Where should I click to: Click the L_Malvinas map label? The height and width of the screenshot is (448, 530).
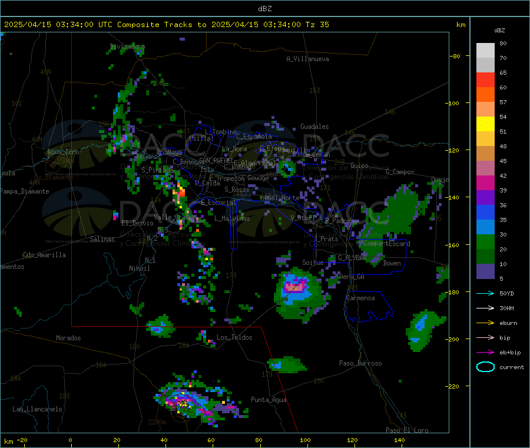pyautogui.click(x=232, y=218)
